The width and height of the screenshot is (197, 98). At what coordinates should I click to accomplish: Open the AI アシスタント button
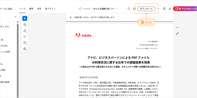(x=185, y=9)
